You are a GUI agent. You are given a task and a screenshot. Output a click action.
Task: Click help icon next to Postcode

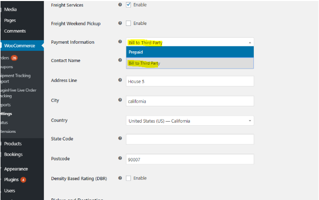(x=120, y=158)
